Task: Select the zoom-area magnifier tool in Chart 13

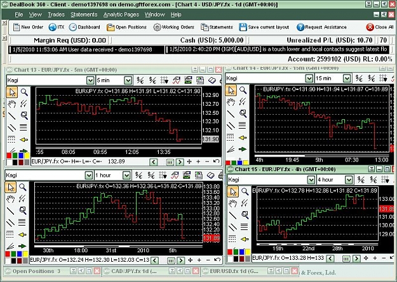Action: pyautogui.click(x=24, y=115)
